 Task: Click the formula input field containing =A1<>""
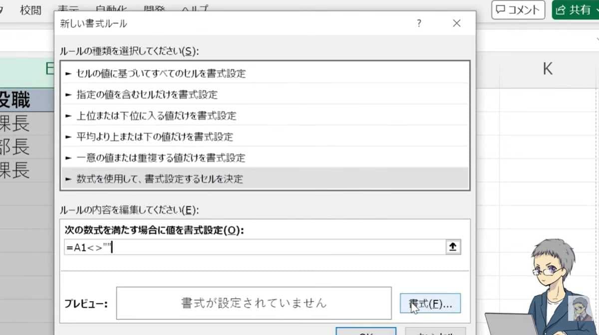click(x=255, y=247)
